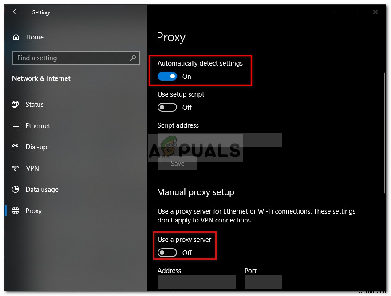Click inside Find a setting box
The height and width of the screenshot is (296, 391).
[75, 58]
